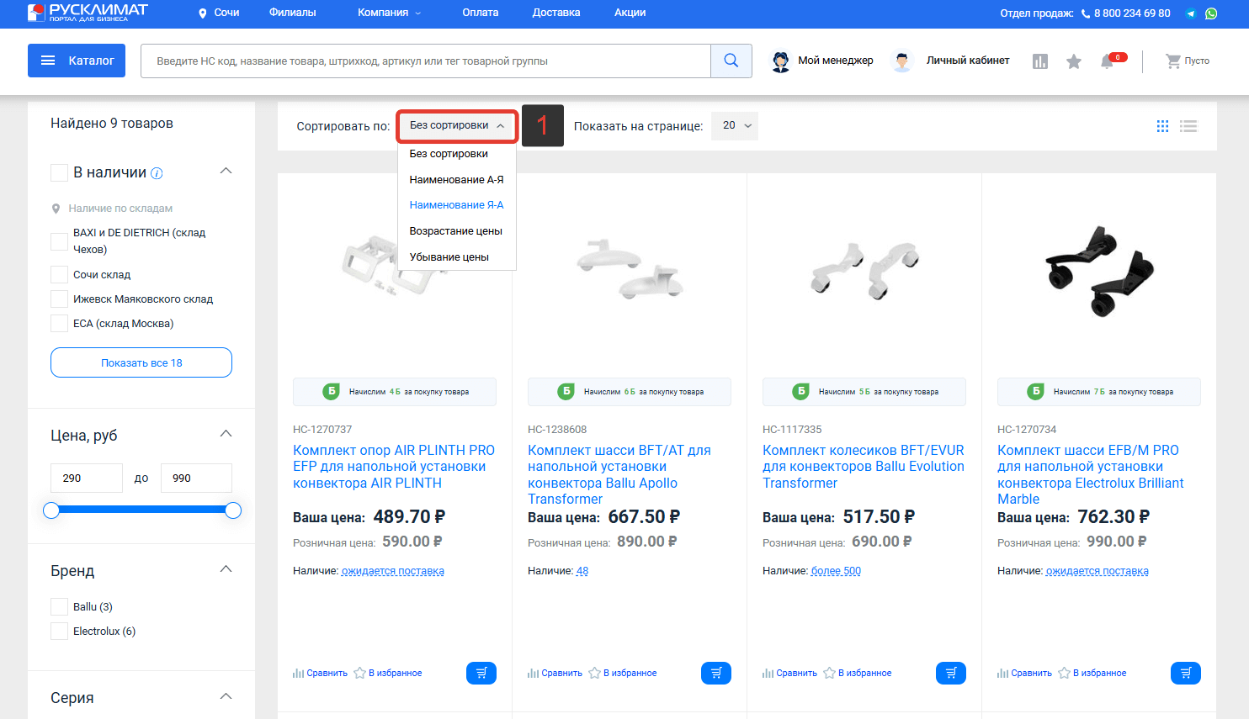
Task: Open the comparison chart icon in the header
Action: click(1040, 61)
